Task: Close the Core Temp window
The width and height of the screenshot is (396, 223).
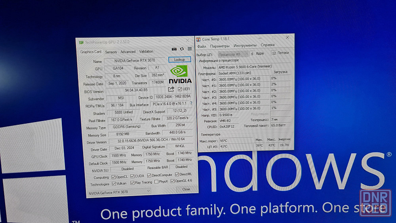Action: pyautogui.click(x=287, y=37)
